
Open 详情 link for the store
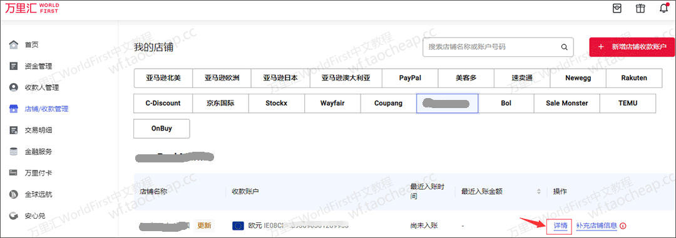point(560,226)
